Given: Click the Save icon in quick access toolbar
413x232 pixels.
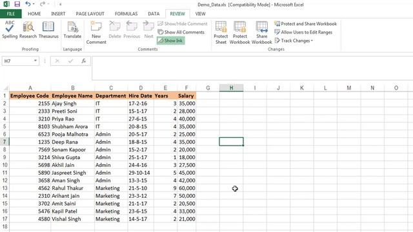Looking at the screenshot, I should point(17,4).
